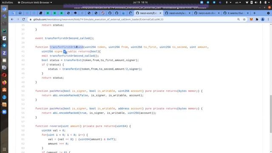The height and width of the screenshot is (153, 272).
Task: Reload the GitHub page
Action: 23,20
